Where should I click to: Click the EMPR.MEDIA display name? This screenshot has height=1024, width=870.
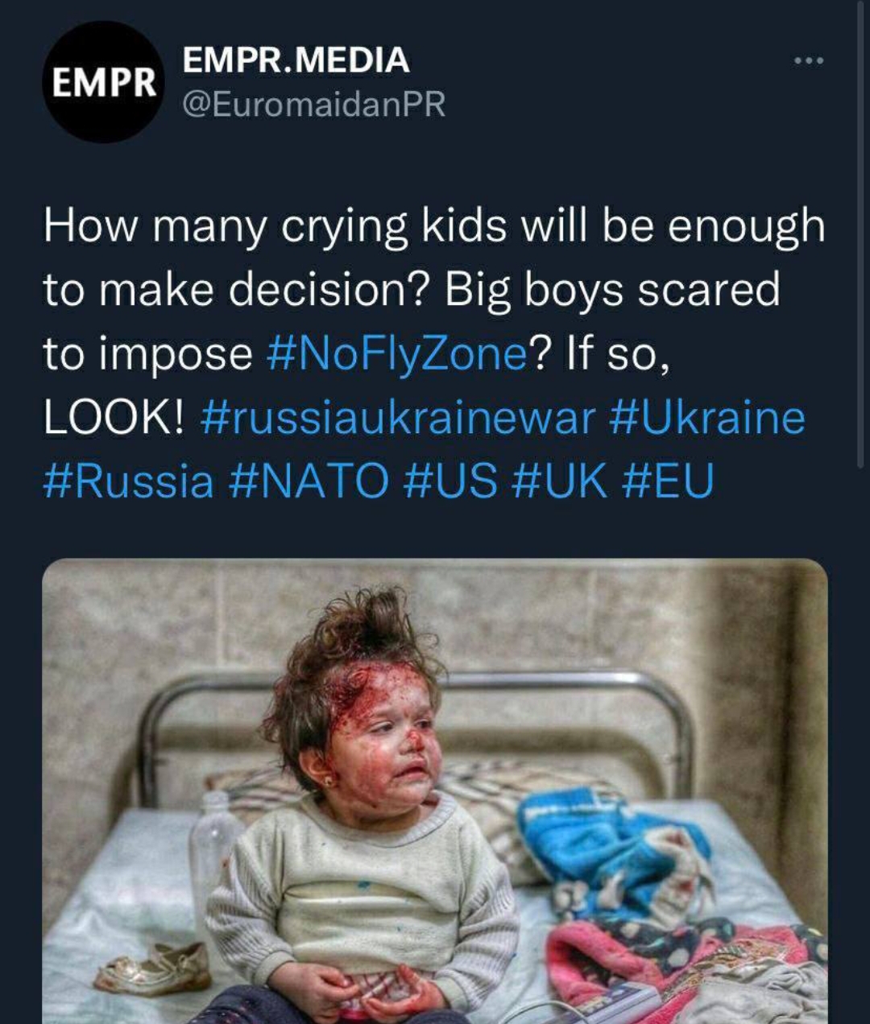[296, 60]
